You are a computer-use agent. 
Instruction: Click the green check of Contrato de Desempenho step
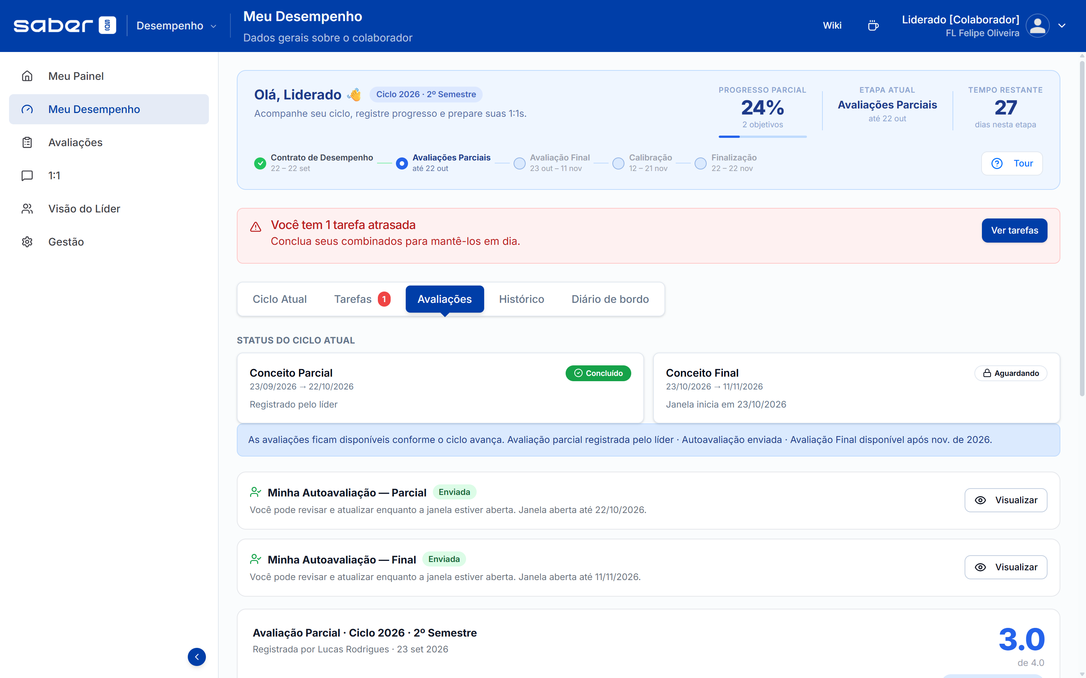pos(260,163)
